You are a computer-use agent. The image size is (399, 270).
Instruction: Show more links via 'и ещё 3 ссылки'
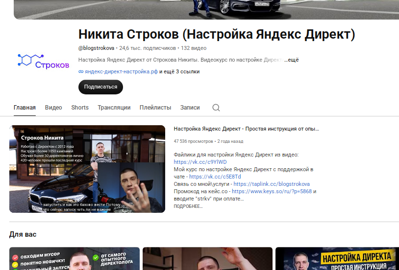[x=179, y=71]
